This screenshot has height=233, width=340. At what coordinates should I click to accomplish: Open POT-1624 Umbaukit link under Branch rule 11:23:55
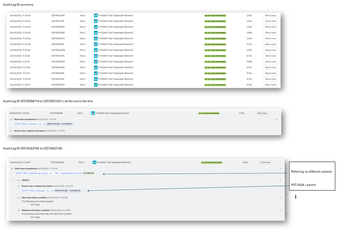coord(39,191)
